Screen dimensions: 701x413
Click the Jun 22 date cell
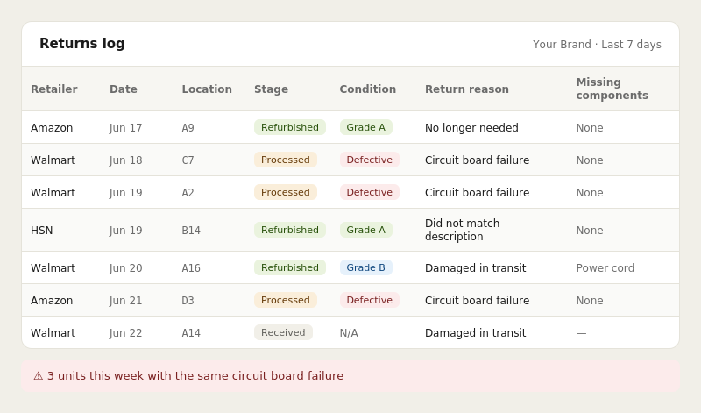coord(125,333)
